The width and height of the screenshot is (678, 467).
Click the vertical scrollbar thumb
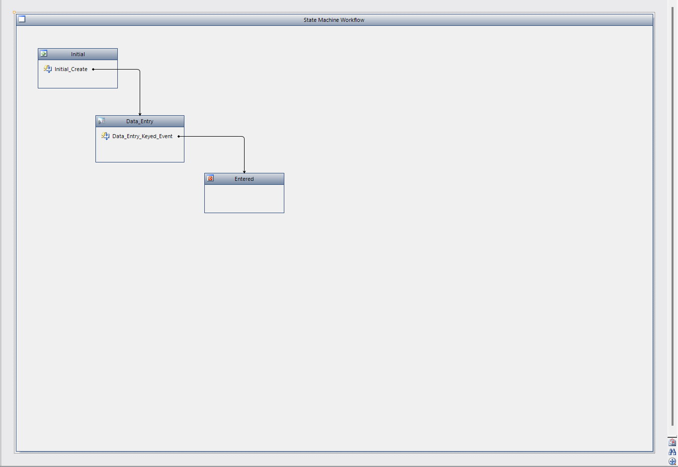pyautogui.click(x=673, y=216)
